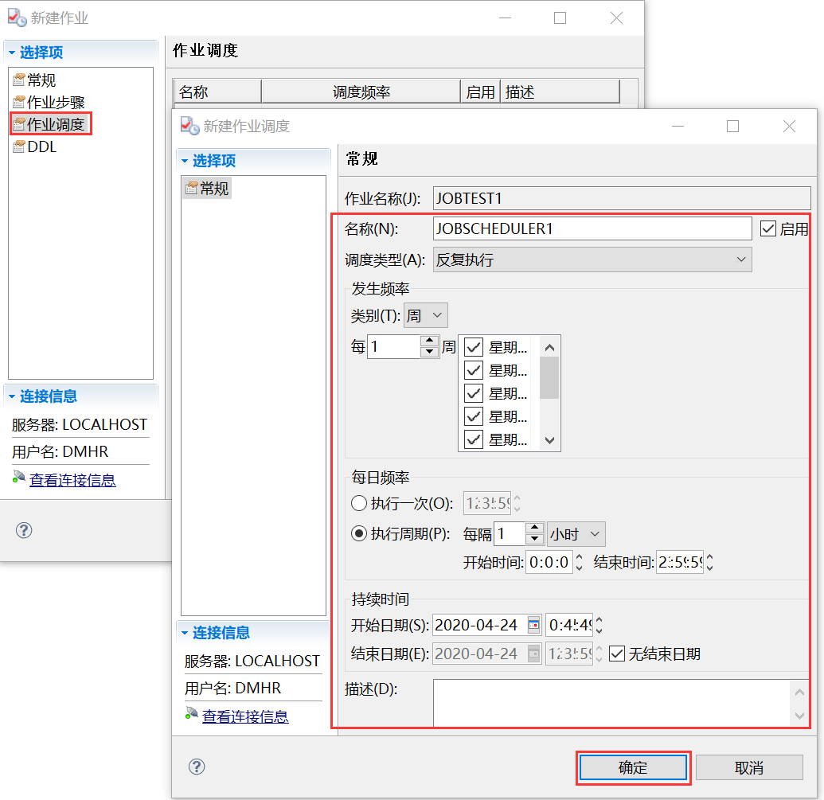The width and height of the screenshot is (824, 800).
Task: Decrease the 每隔 interval value
Action: pos(534,539)
